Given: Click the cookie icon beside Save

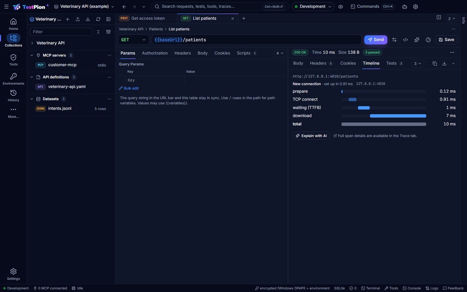Looking at the screenshot, I should coord(428,40).
